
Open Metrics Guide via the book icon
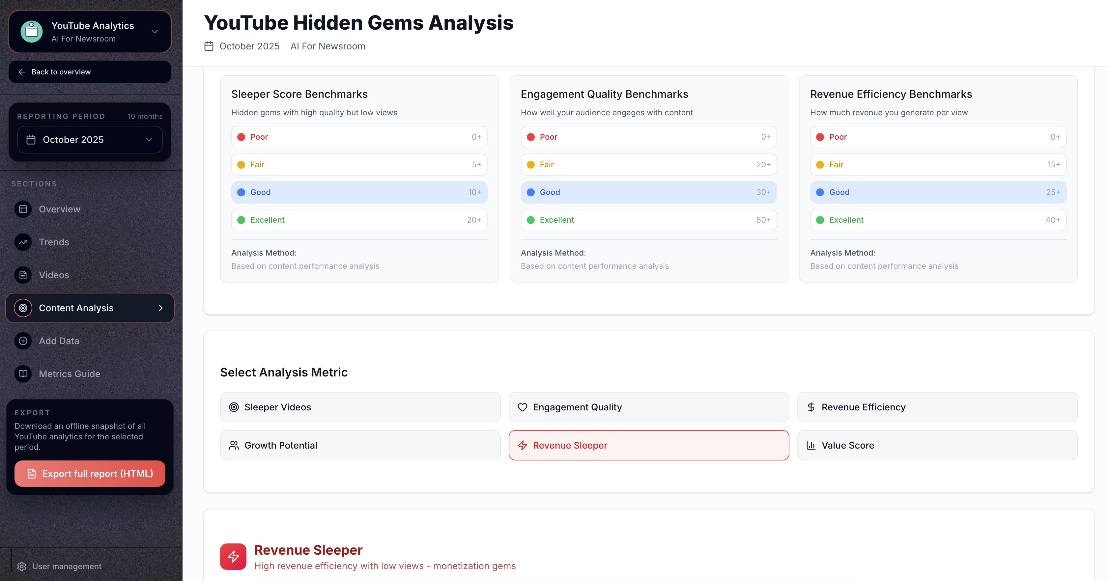[23, 373]
